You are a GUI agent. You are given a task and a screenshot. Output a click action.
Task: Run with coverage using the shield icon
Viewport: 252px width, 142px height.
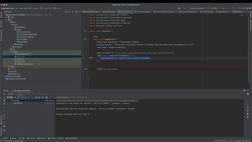click(x=216, y=8)
